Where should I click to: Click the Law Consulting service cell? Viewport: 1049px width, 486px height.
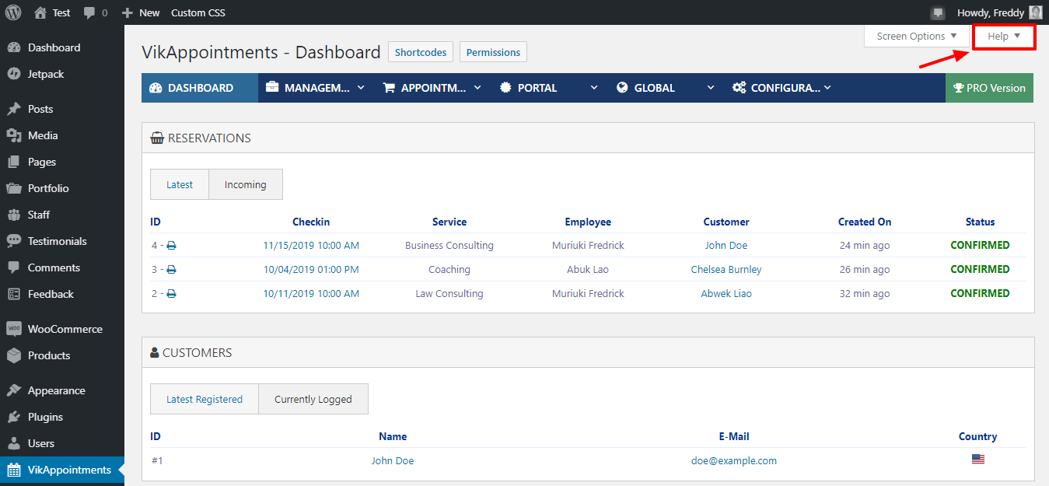[449, 293]
